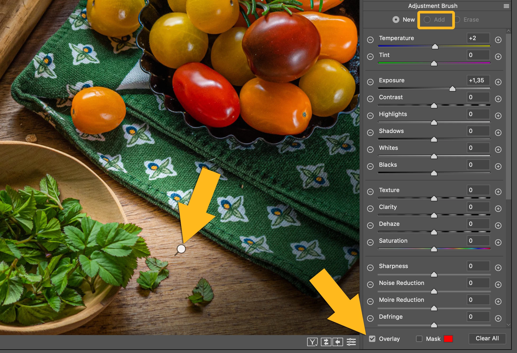Select the New radio button
The image size is (517, 353).
pyautogui.click(x=396, y=20)
